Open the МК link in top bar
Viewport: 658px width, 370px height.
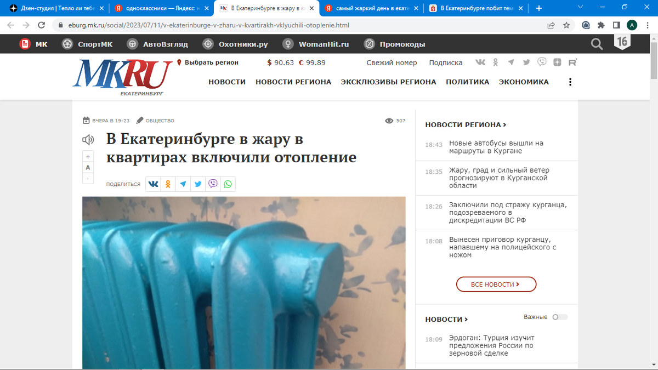[x=33, y=44]
